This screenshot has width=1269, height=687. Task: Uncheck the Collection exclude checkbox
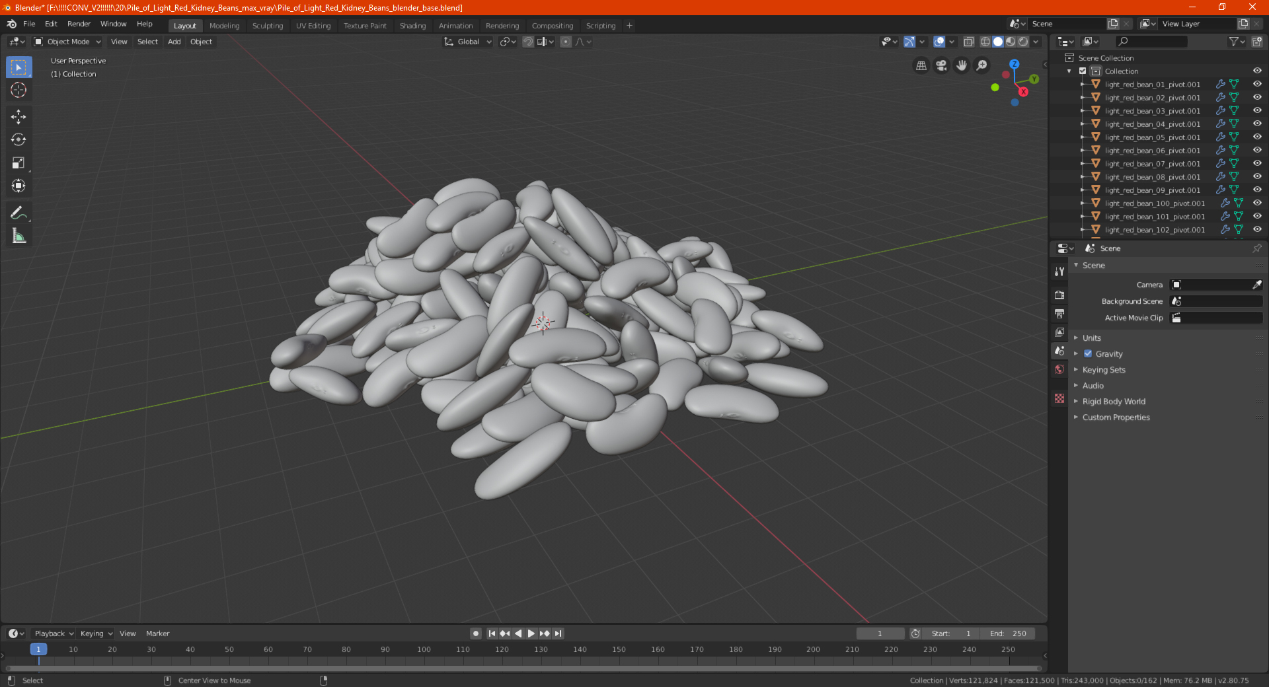(x=1083, y=71)
